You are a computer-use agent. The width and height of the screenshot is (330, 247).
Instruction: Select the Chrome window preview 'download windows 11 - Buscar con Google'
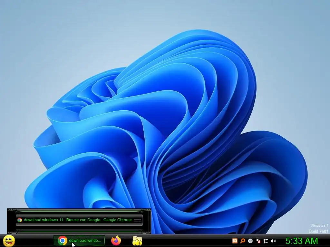coord(79,220)
